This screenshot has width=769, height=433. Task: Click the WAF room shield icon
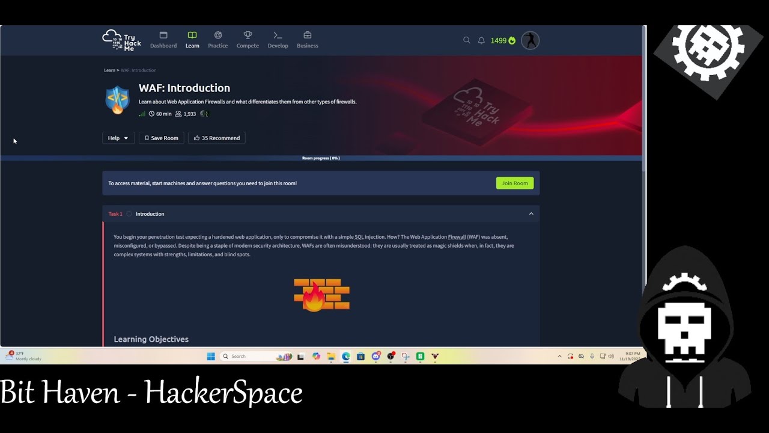(x=117, y=100)
